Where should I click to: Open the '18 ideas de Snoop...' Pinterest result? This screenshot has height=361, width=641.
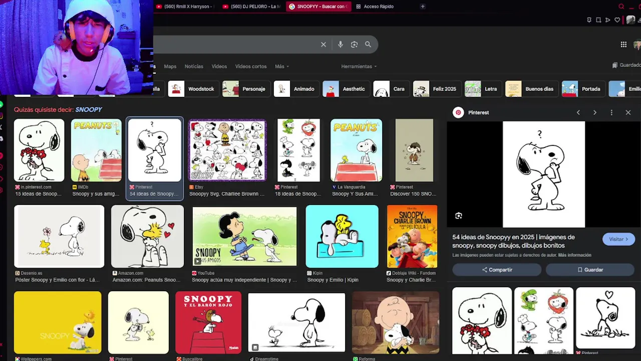pyautogui.click(x=298, y=158)
